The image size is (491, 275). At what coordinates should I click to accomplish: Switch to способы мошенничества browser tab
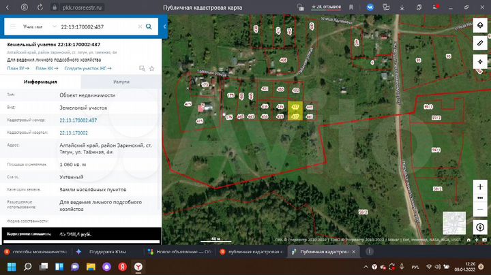pos(35,252)
